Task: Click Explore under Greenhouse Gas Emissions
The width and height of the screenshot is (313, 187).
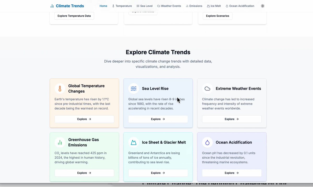Action: pos(84,173)
